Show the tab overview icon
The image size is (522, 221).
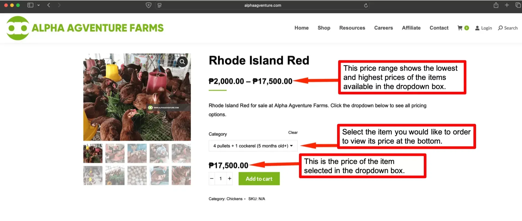pos(518,5)
